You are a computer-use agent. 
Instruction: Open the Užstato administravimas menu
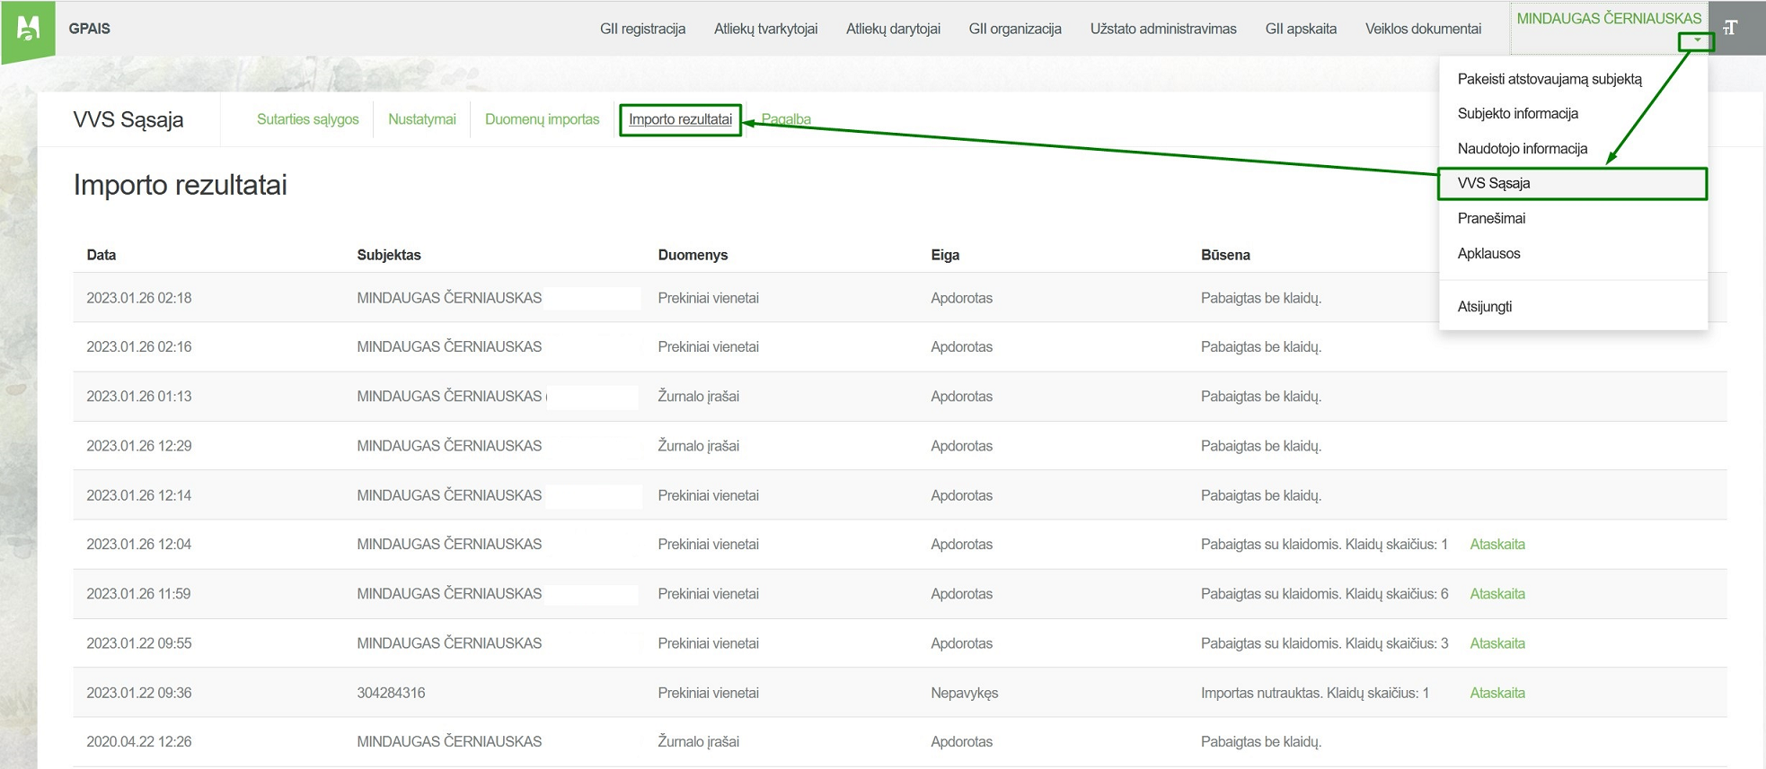click(1162, 29)
